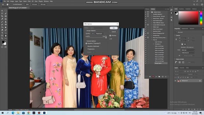The height and width of the screenshot is (115, 204).
Task: Click the search icon at top right
Action: pyautogui.click(x=194, y=4)
